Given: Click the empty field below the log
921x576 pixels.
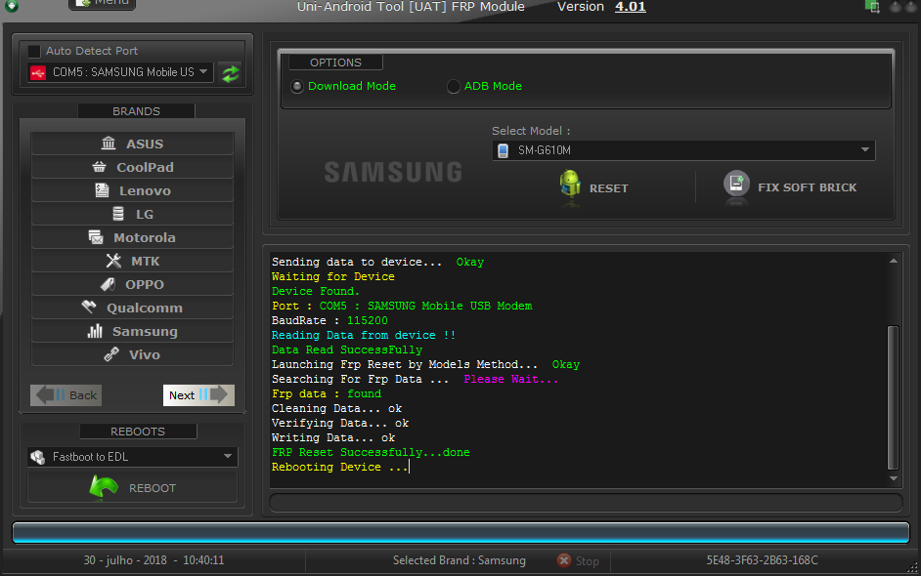Looking at the screenshot, I should click(x=586, y=503).
